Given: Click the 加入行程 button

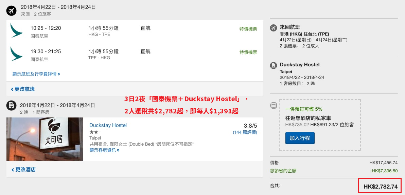Looking at the screenshot, I should [300, 138].
